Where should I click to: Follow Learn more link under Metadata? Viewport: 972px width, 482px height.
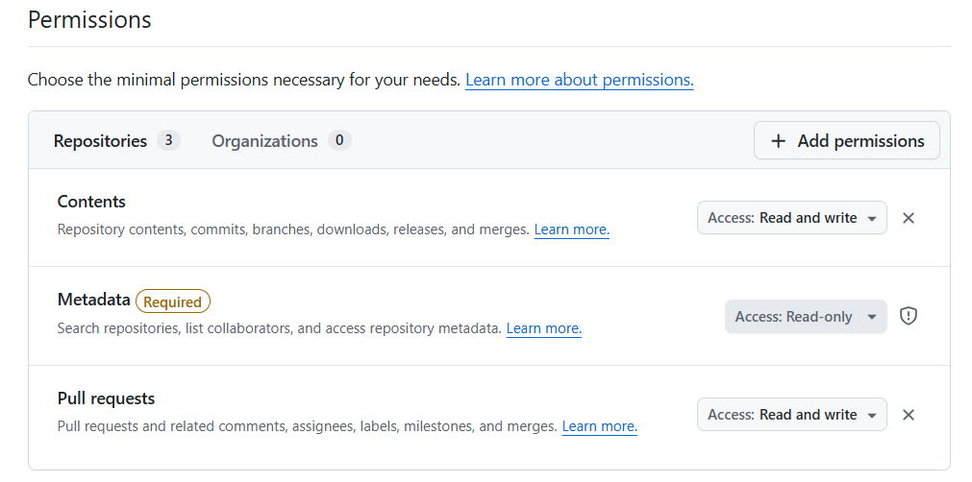pyautogui.click(x=543, y=328)
